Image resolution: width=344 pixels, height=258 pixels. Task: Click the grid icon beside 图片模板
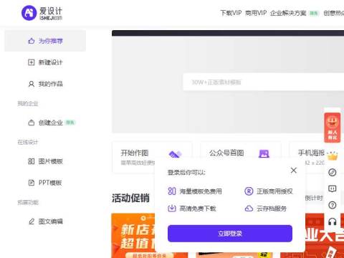point(32,161)
